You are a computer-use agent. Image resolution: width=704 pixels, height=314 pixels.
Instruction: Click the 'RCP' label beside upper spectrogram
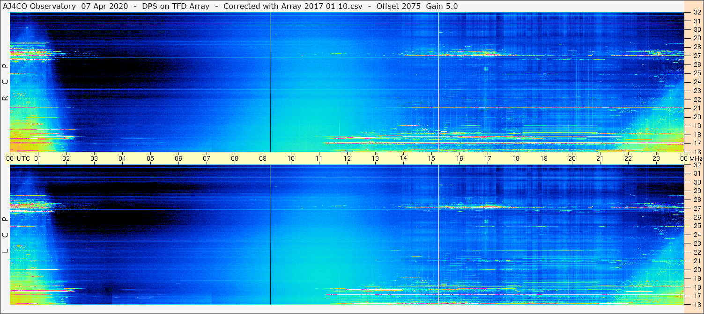click(x=5, y=82)
